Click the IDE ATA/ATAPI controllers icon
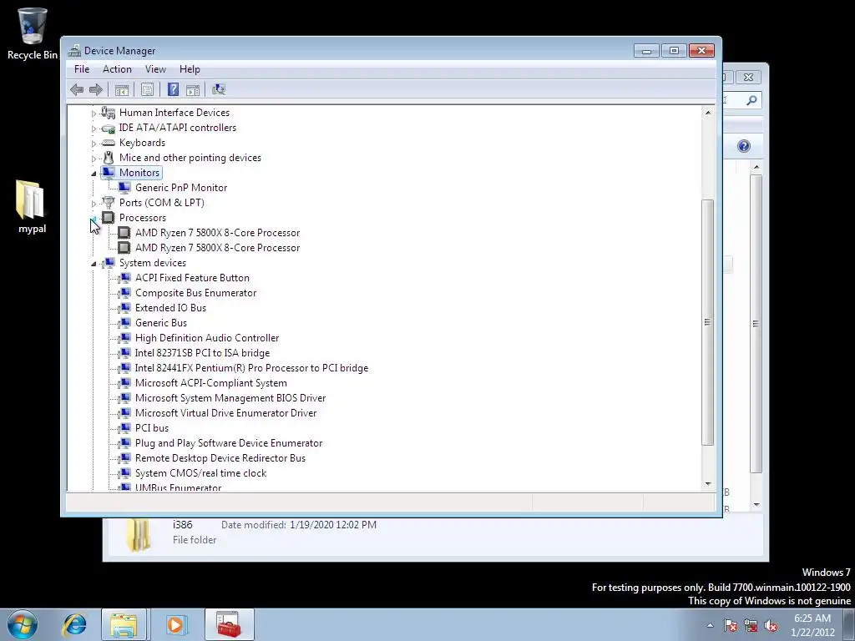This screenshot has height=641, width=855. 109,128
